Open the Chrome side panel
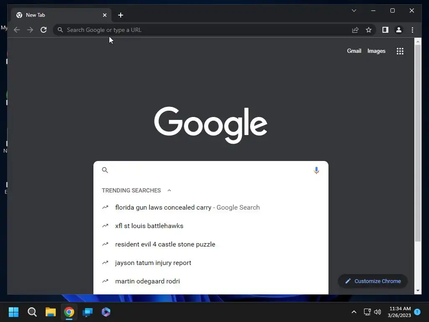Screen dimensions: 429x322 (x=385, y=30)
